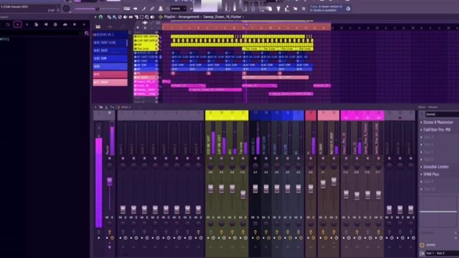Click Sweep_Down_18_Flutter in playlist title breadcrumb
The image size is (459, 258).
[223, 17]
